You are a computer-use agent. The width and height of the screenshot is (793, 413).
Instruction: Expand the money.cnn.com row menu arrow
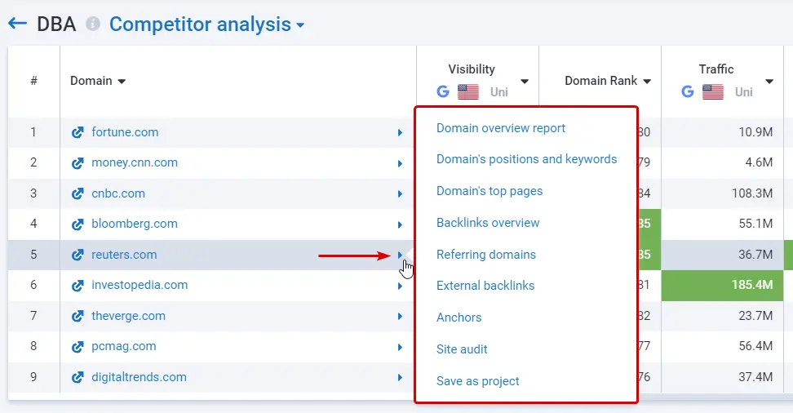(x=400, y=163)
